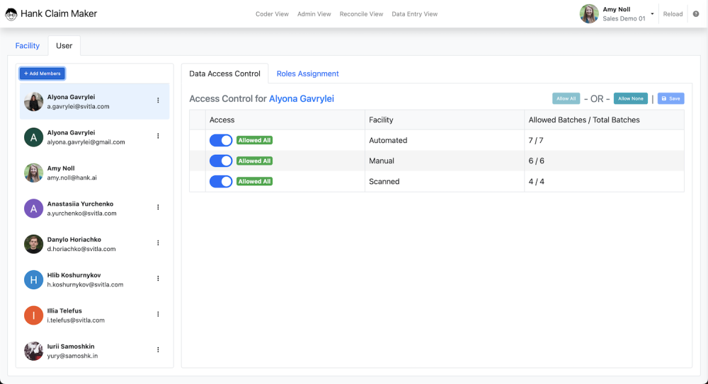
Task: Toggle access for Manual facility
Action: [x=221, y=161]
